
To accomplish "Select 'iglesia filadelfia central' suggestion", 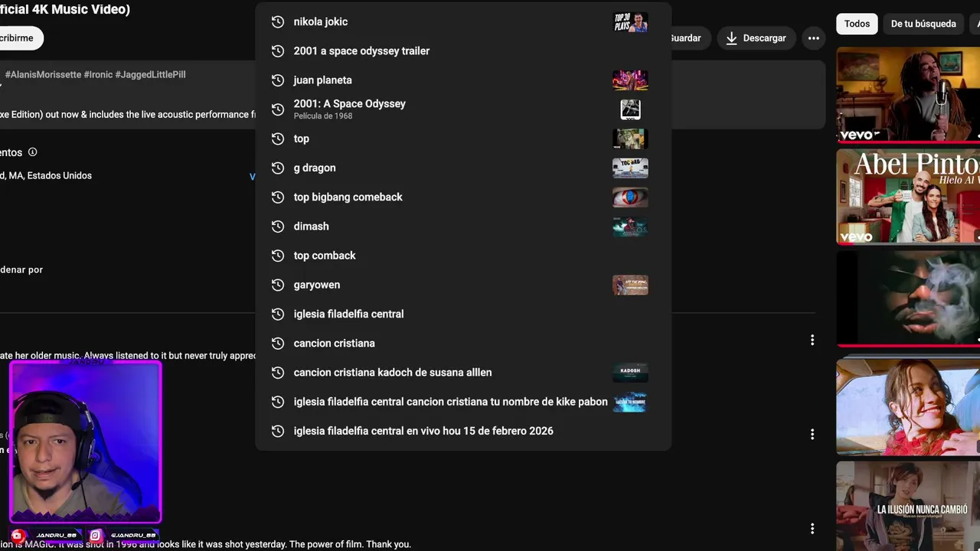I will (x=463, y=314).
